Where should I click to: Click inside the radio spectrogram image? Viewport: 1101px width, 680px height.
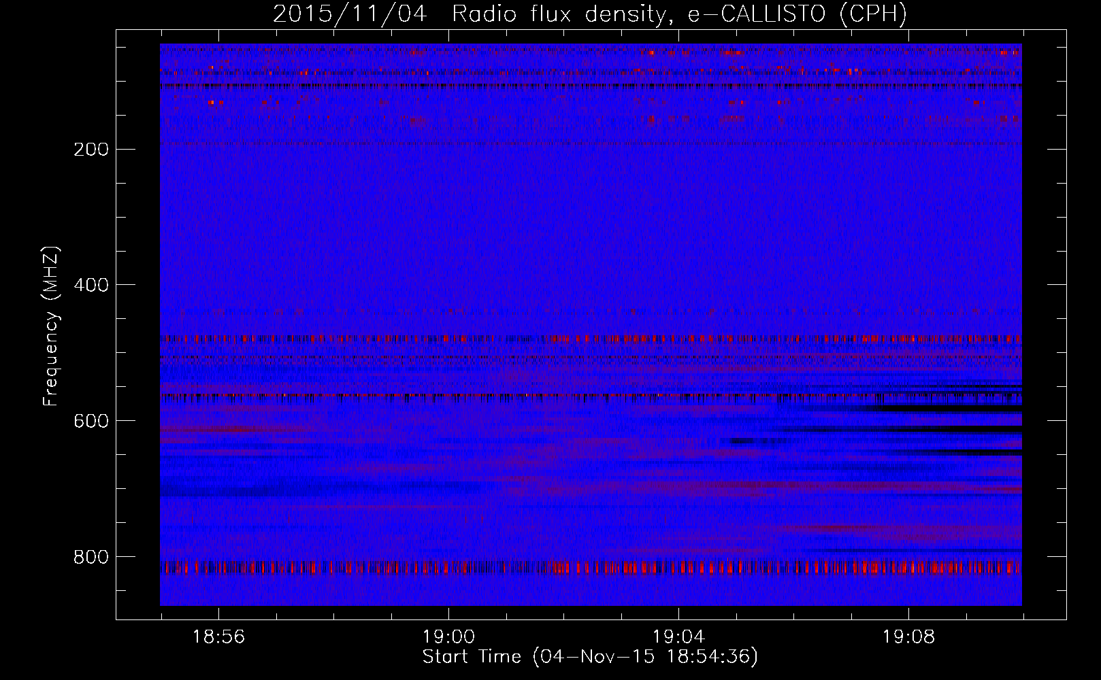[591, 324]
